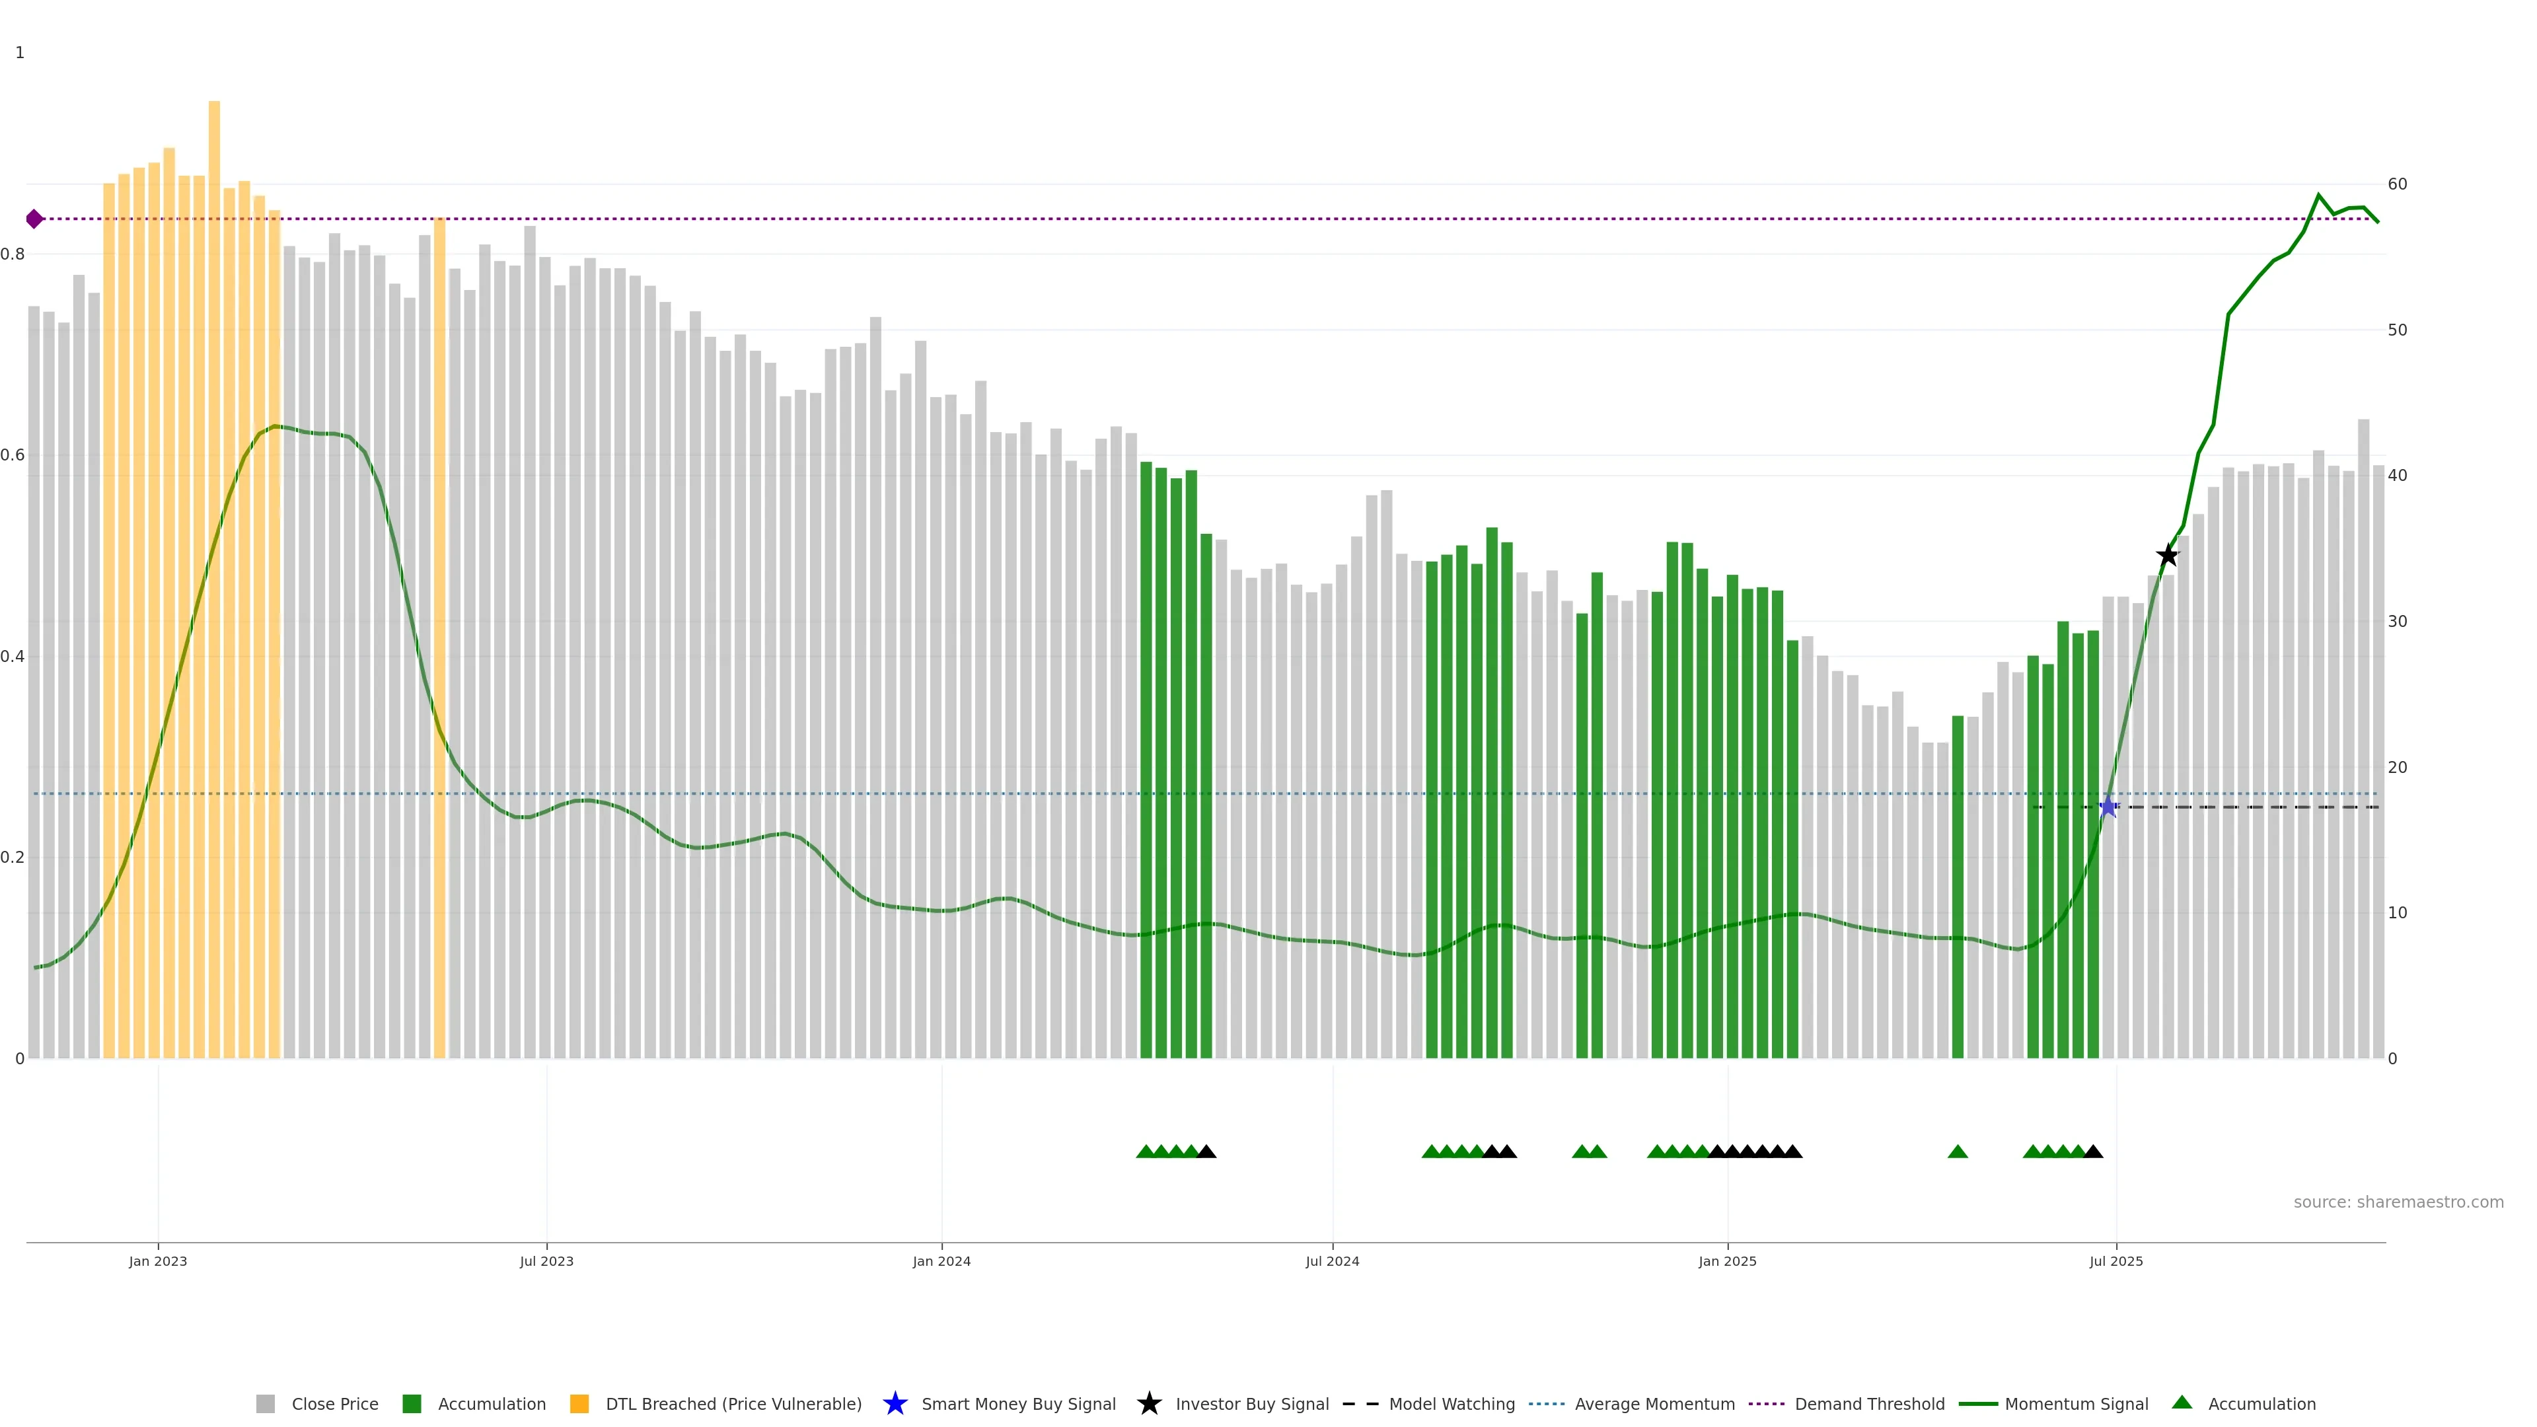Click the blue star icon in legend

tap(895, 1403)
